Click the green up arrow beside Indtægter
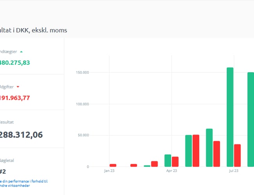The height and width of the screenshot is (195, 254). pyautogui.click(x=21, y=51)
